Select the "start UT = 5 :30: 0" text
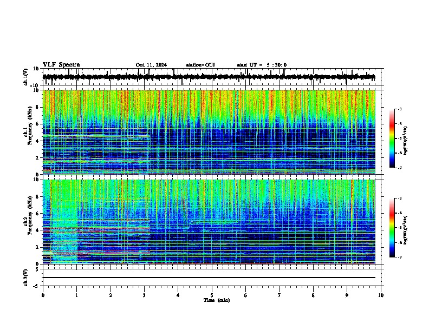This screenshot has height=331, width=429. pyautogui.click(x=262, y=65)
